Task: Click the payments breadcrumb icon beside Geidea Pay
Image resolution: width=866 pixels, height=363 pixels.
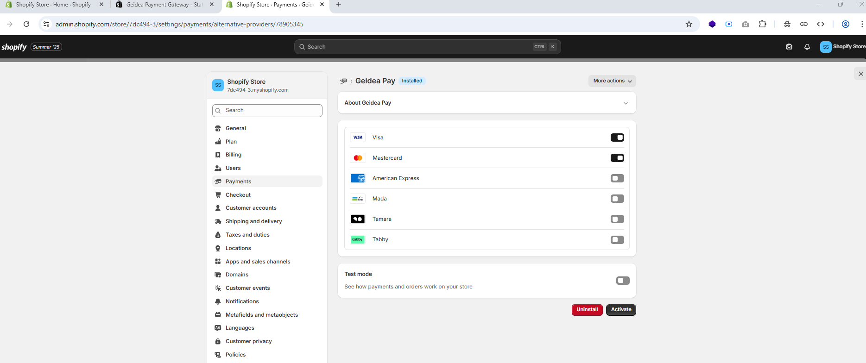Action: pos(343,81)
